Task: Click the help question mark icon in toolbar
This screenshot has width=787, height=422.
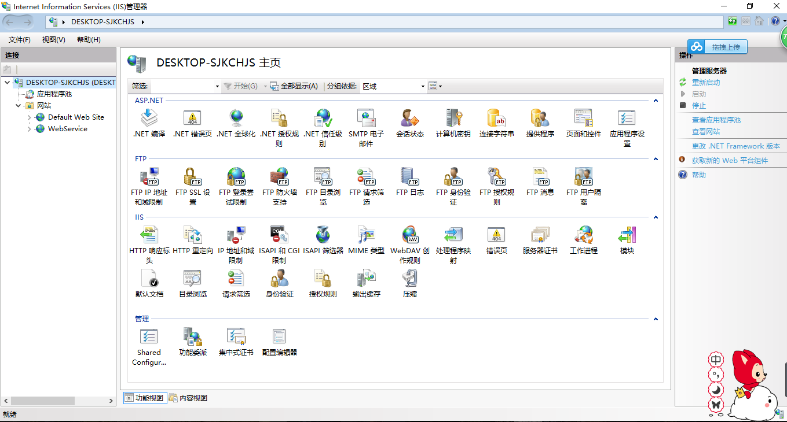Action: (775, 21)
